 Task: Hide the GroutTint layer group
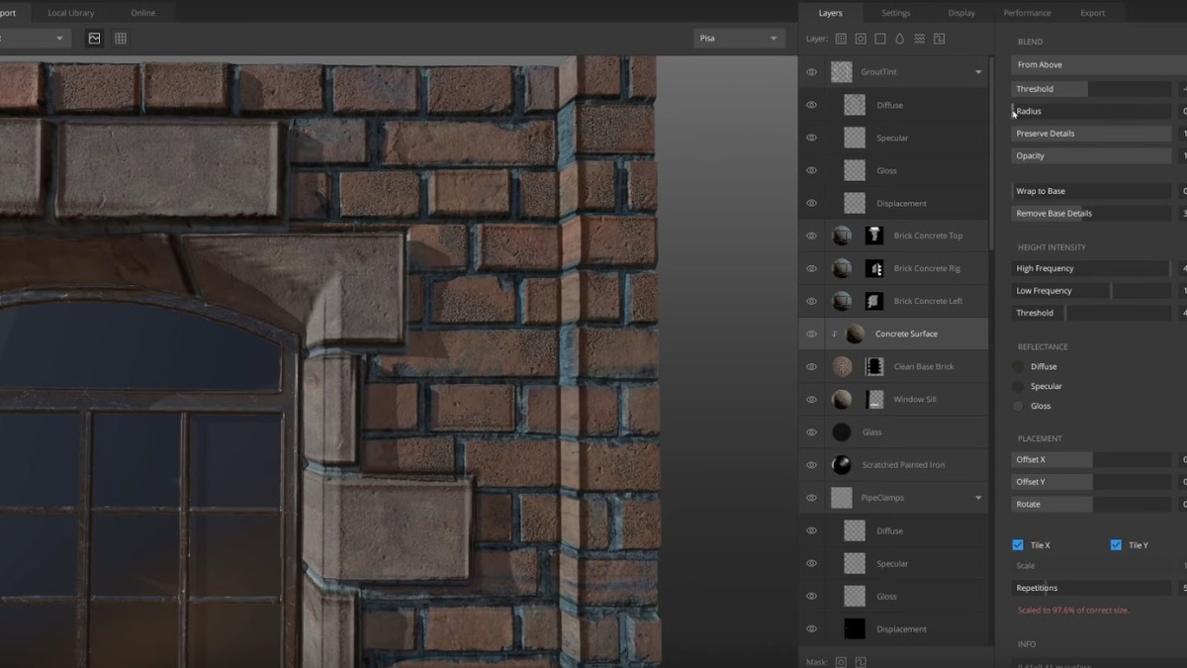(x=811, y=72)
